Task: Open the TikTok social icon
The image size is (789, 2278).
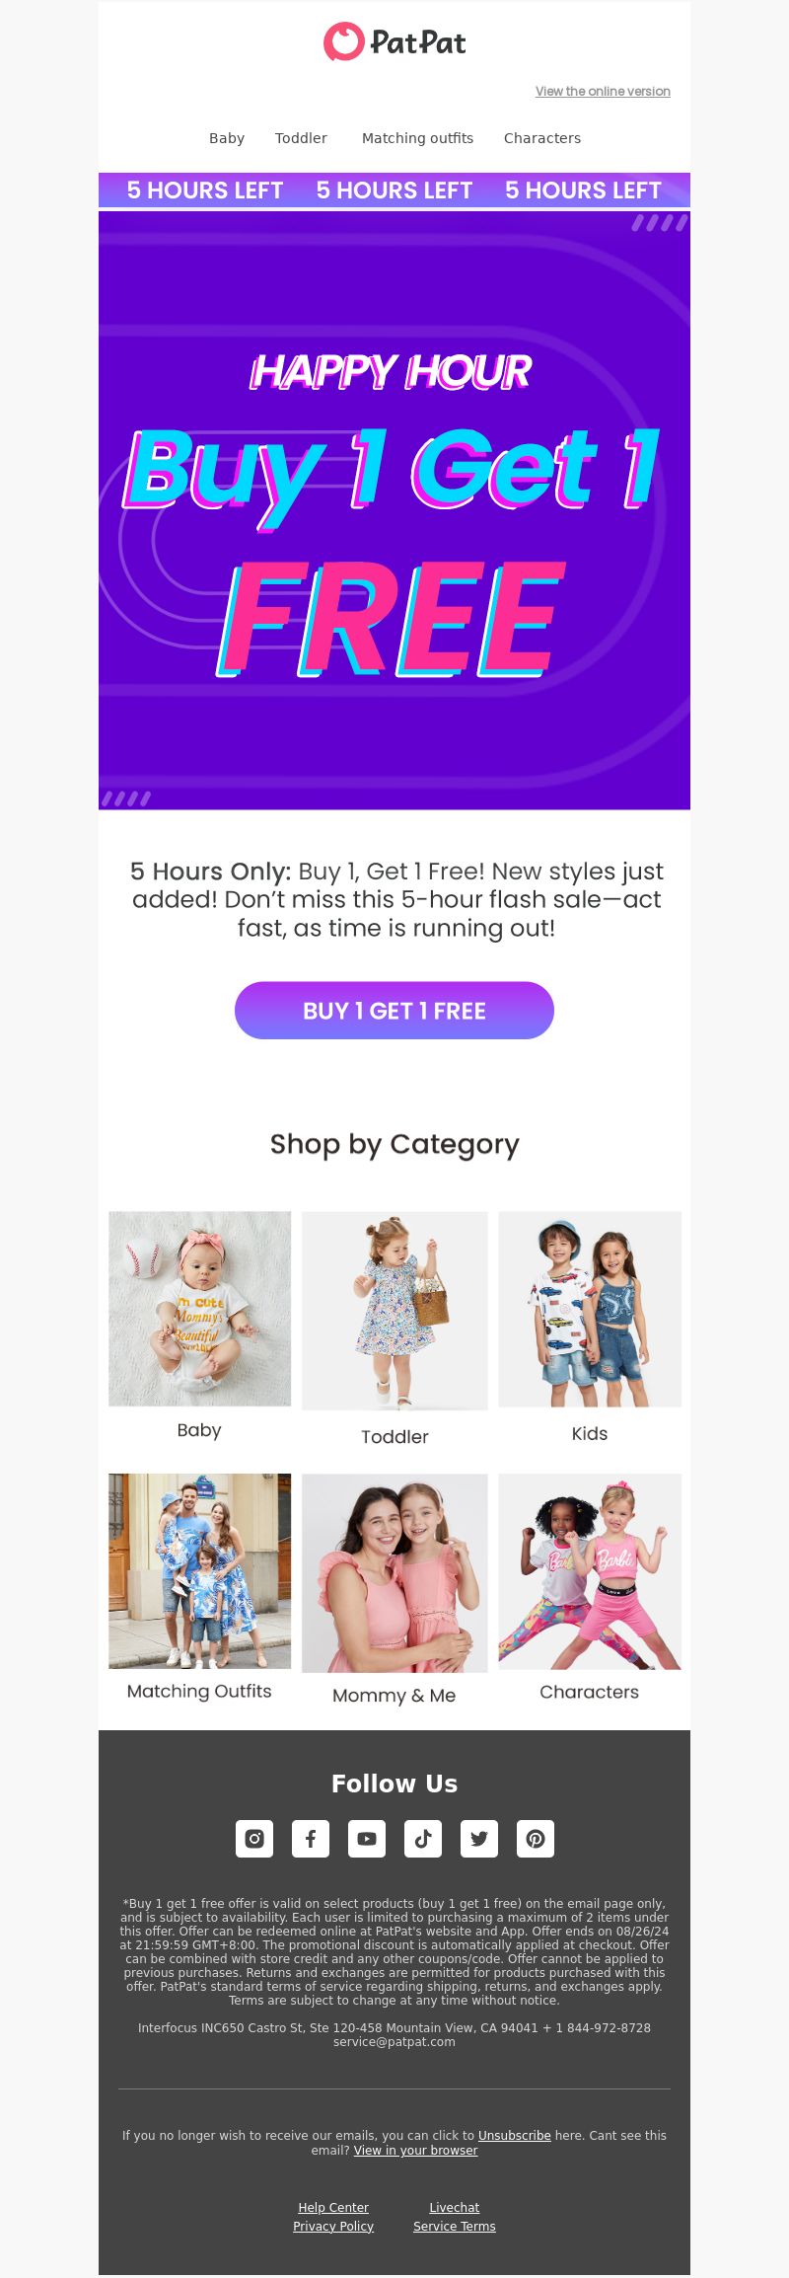Action: [x=423, y=1838]
